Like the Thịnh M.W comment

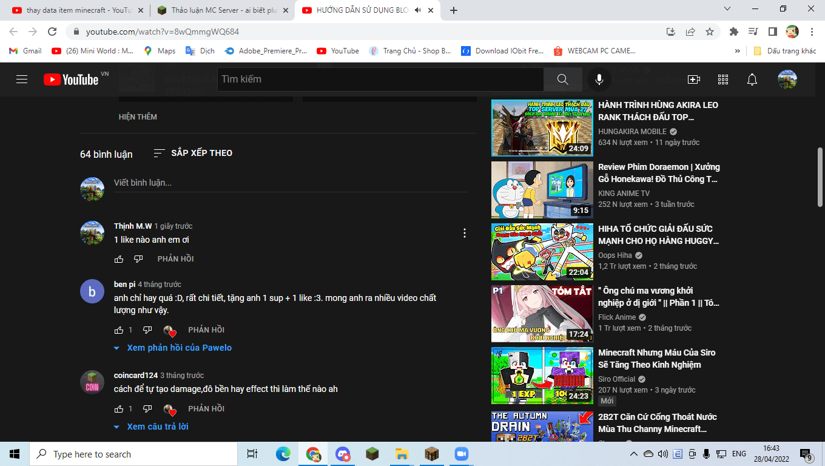119,259
